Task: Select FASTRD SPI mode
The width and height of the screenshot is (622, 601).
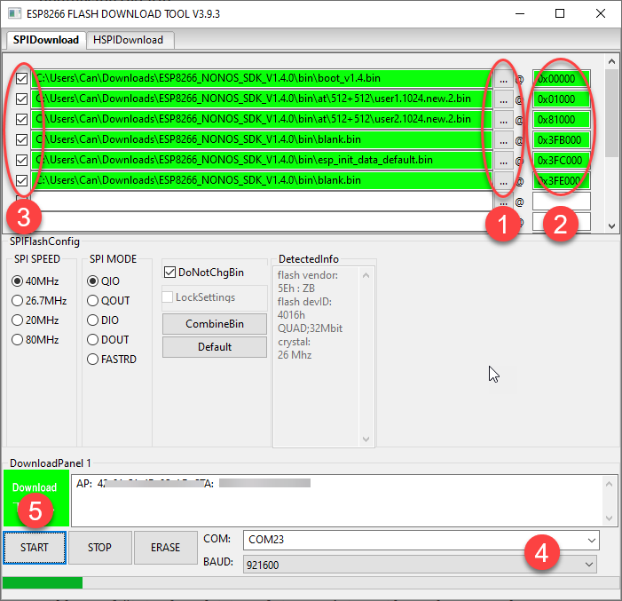Action: [x=112, y=360]
